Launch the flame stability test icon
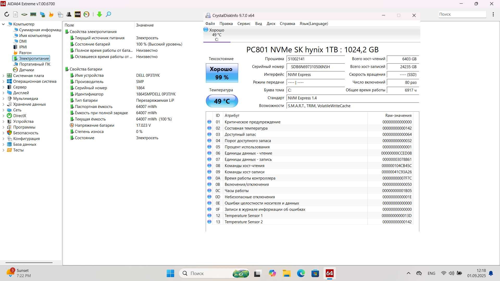This screenshot has height=281, width=500. coord(51,14)
